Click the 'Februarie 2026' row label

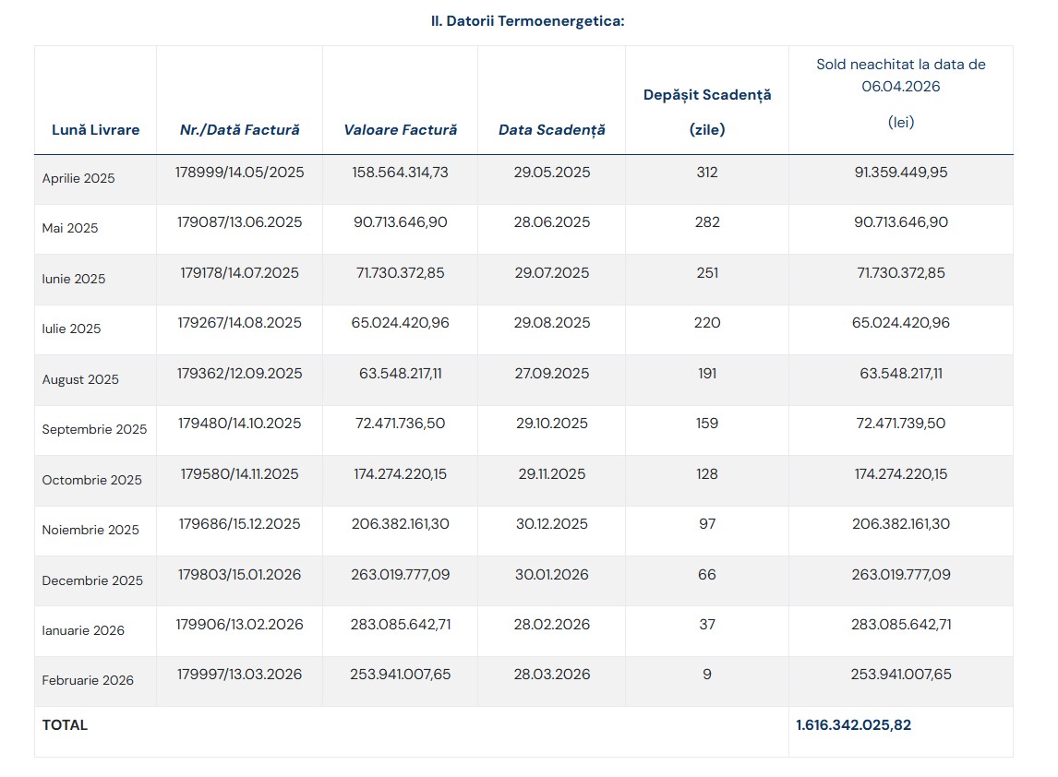click(x=88, y=681)
